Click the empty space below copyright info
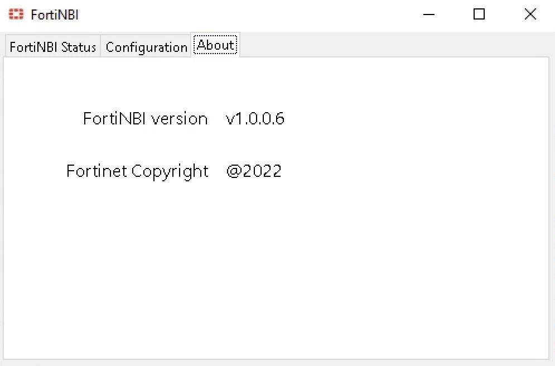The image size is (555, 366). point(167,234)
